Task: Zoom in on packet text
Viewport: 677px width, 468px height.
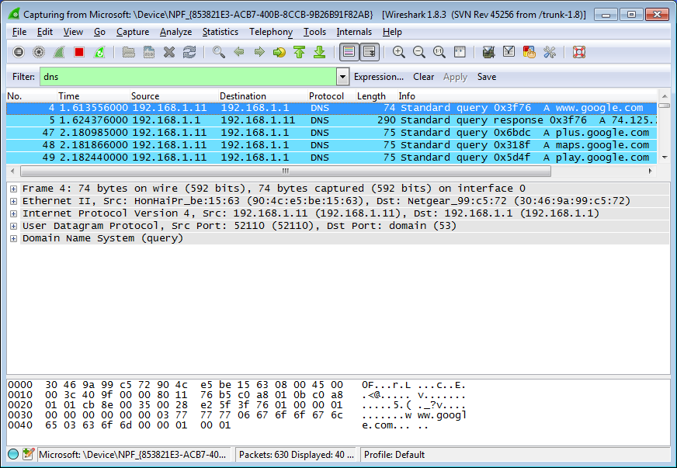Action: [x=398, y=52]
